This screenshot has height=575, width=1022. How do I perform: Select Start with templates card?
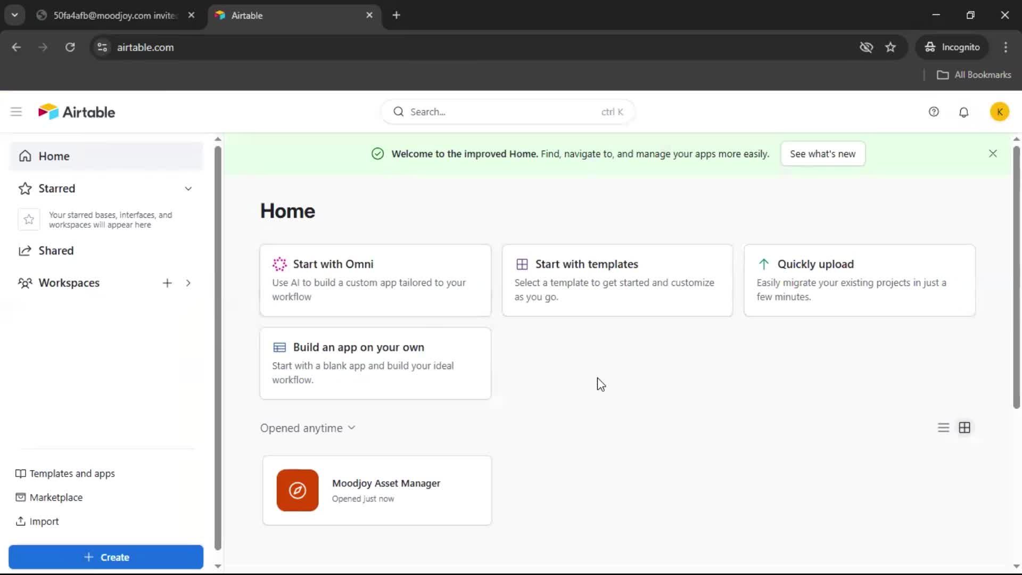pos(617,280)
